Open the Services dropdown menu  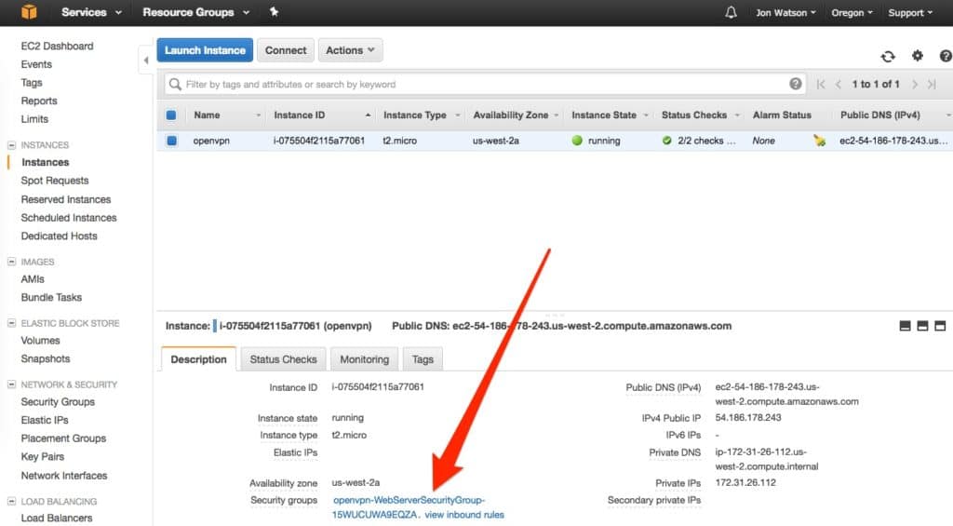[91, 12]
